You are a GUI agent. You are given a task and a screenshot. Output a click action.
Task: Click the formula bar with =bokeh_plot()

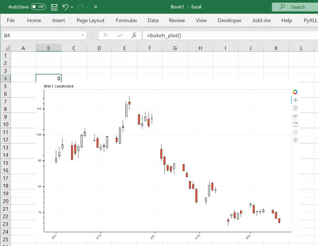pos(231,35)
